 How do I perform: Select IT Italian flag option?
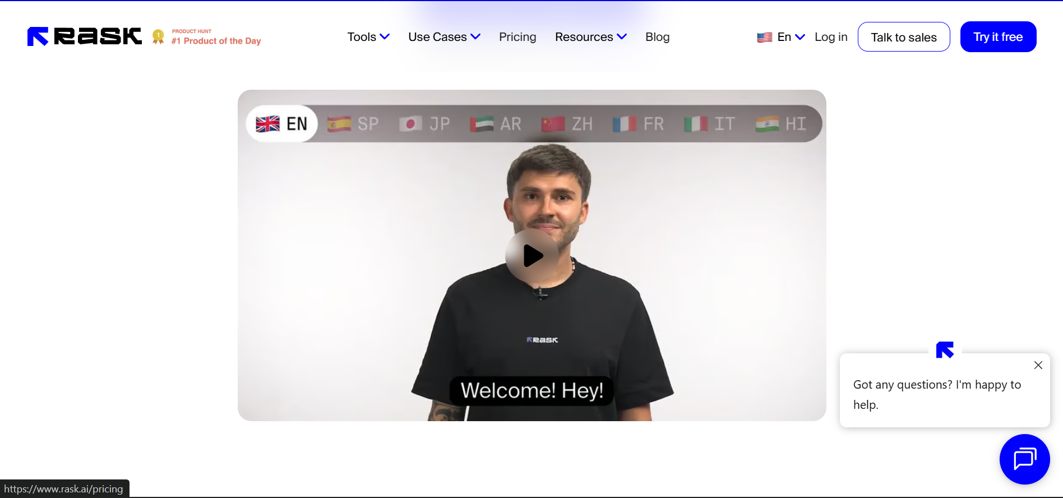coord(710,124)
